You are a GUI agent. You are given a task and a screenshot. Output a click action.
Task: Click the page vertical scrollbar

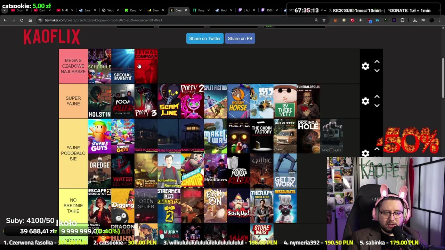443,78
